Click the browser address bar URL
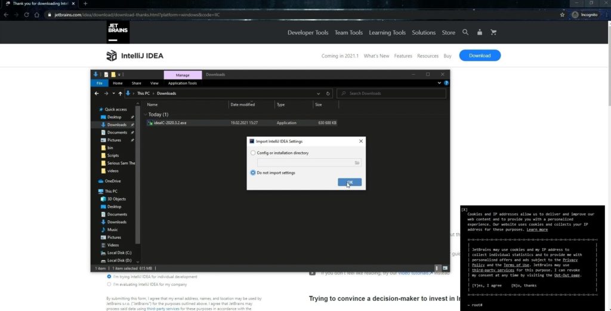Viewport: 611px width, 311px height. tap(137, 15)
